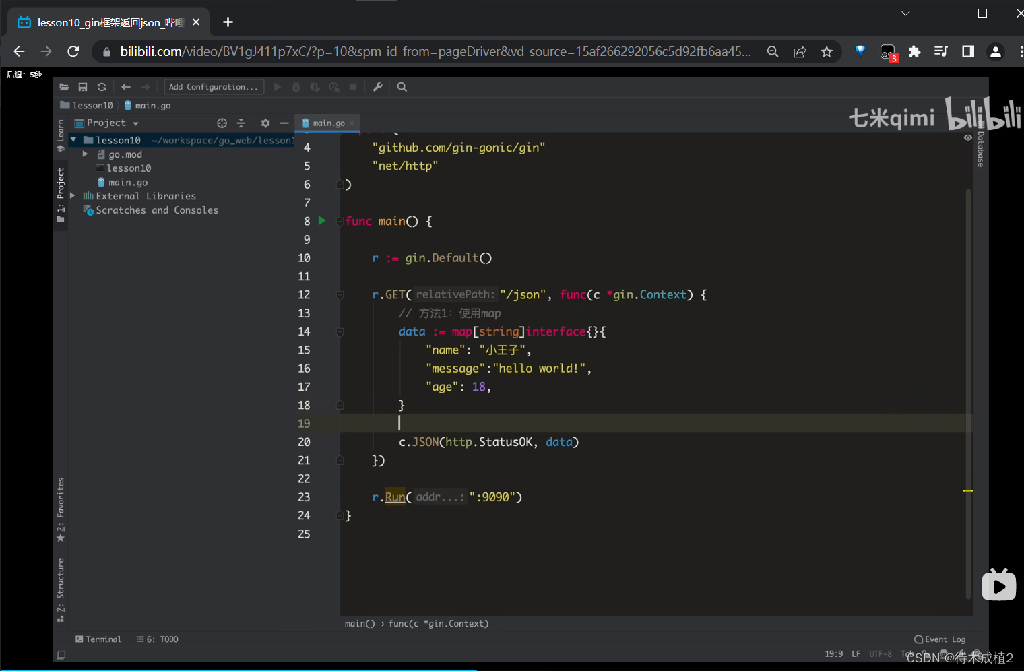Click main() in editor breadcrumbs
The width and height of the screenshot is (1024, 671).
tap(360, 624)
